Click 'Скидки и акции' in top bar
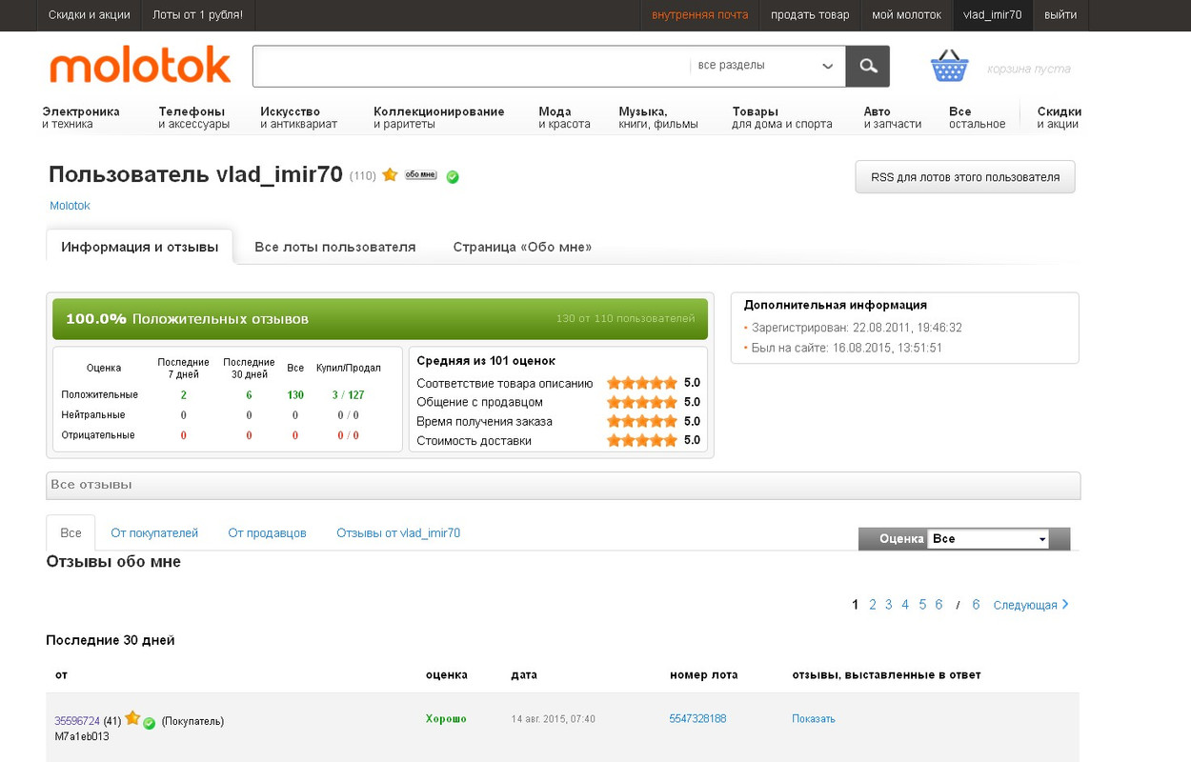The image size is (1191, 762). 89,15
